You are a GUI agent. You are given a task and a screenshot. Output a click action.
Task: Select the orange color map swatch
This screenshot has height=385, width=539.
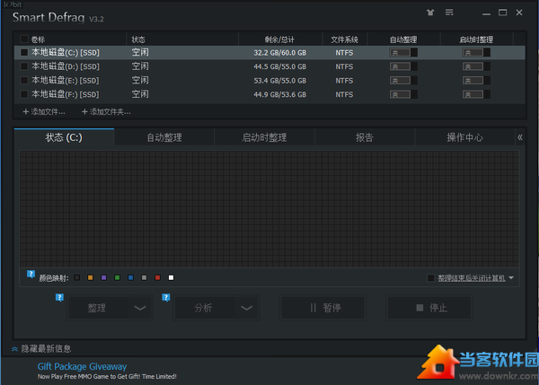point(91,277)
